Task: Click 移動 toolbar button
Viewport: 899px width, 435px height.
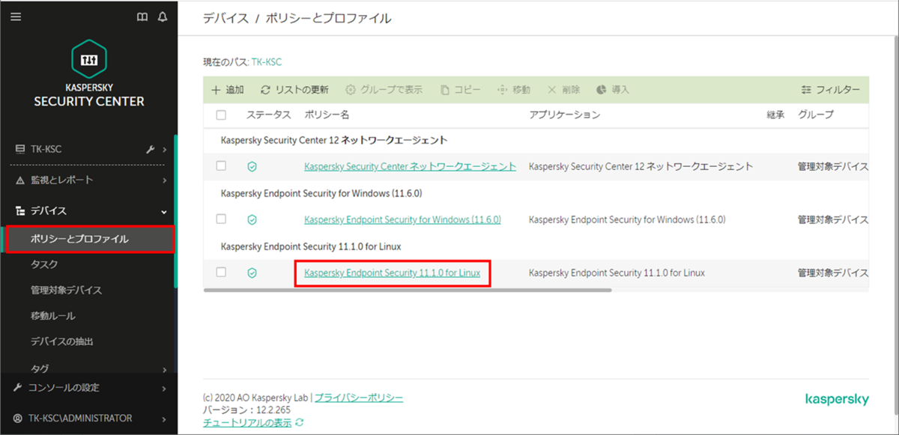Action: [x=514, y=90]
